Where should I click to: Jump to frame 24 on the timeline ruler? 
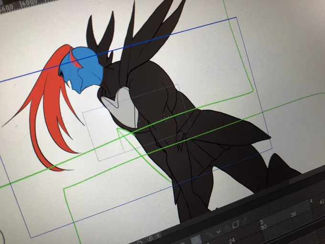(x=232, y=241)
